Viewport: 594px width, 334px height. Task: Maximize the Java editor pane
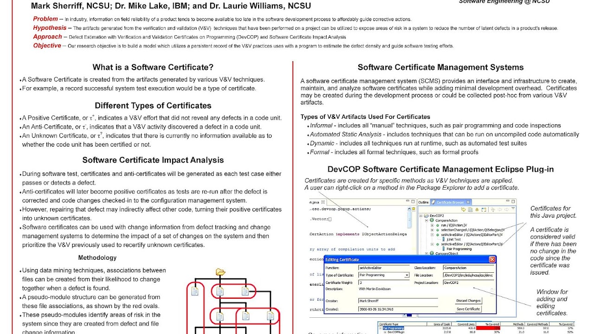(413, 202)
